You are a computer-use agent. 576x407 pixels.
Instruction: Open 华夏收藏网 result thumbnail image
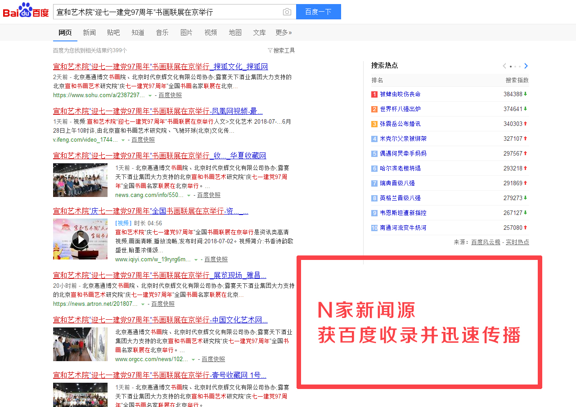[80, 180]
